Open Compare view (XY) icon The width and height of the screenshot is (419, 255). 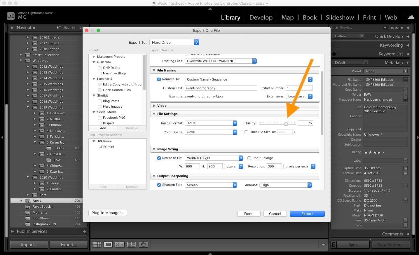[120, 244]
